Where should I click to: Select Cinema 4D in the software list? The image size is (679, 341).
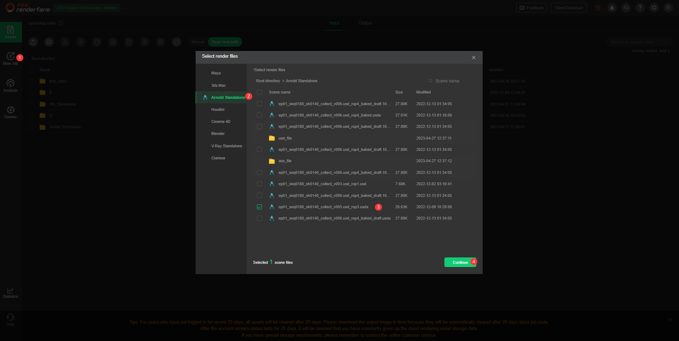[221, 121]
